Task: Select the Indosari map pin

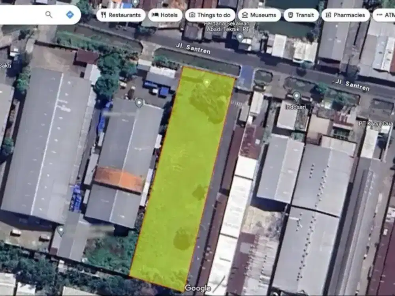Action: (x=297, y=96)
